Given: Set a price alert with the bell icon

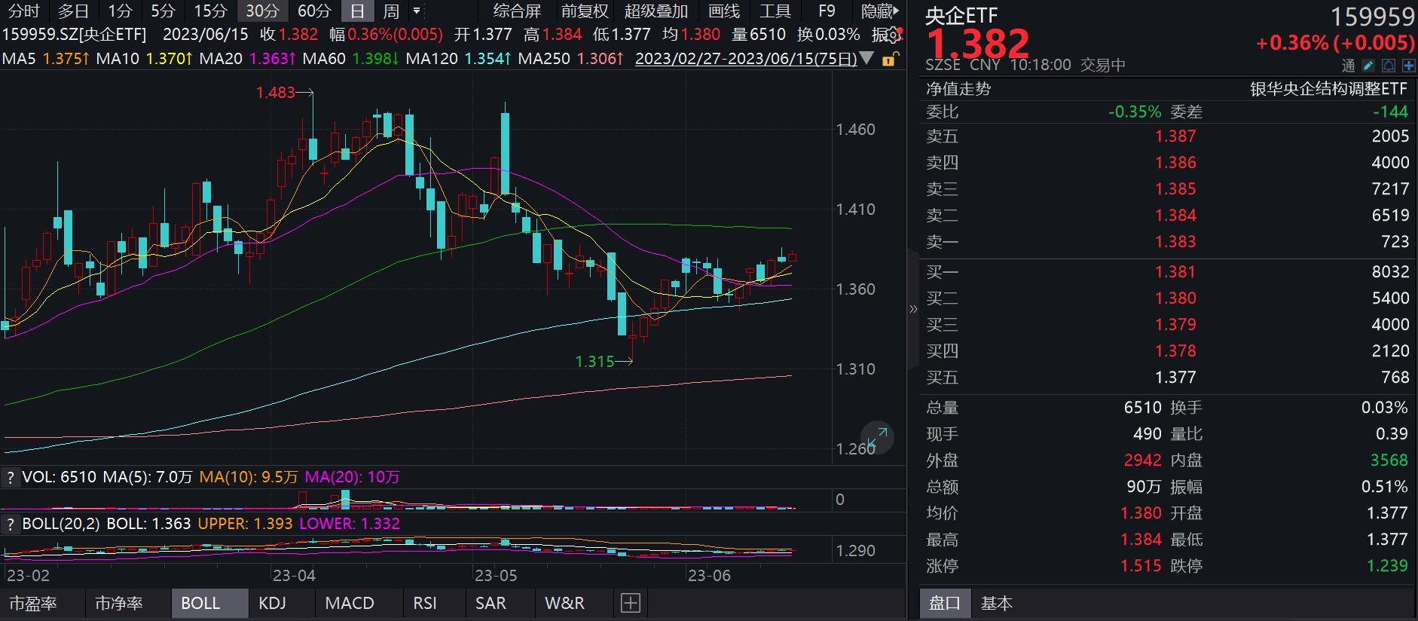Looking at the screenshot, I should (x=1389, y=66).
